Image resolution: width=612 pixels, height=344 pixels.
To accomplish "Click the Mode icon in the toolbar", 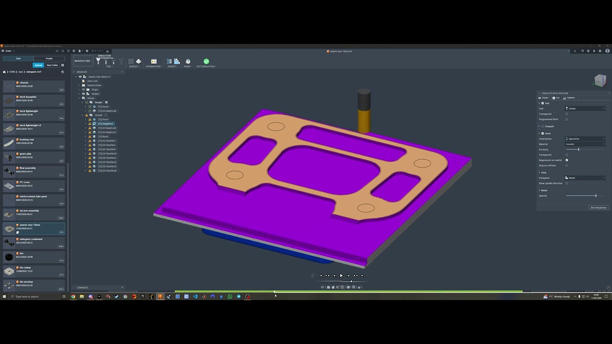I will pos(187,61).
